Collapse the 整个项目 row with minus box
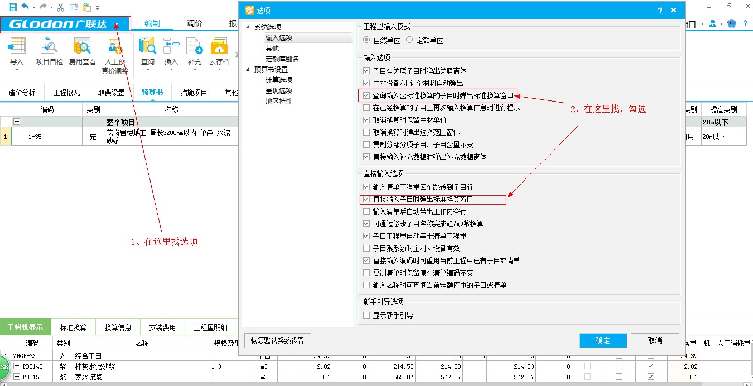753x386 pixels. [17, 122]
